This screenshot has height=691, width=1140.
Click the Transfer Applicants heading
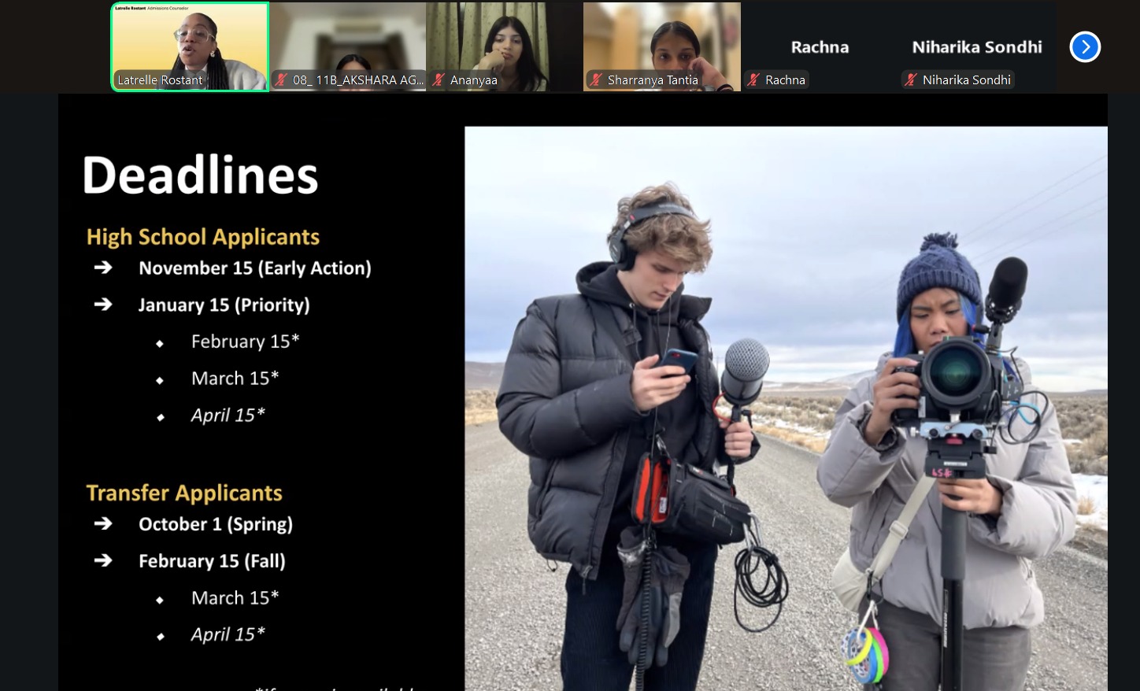coord(184,493)
